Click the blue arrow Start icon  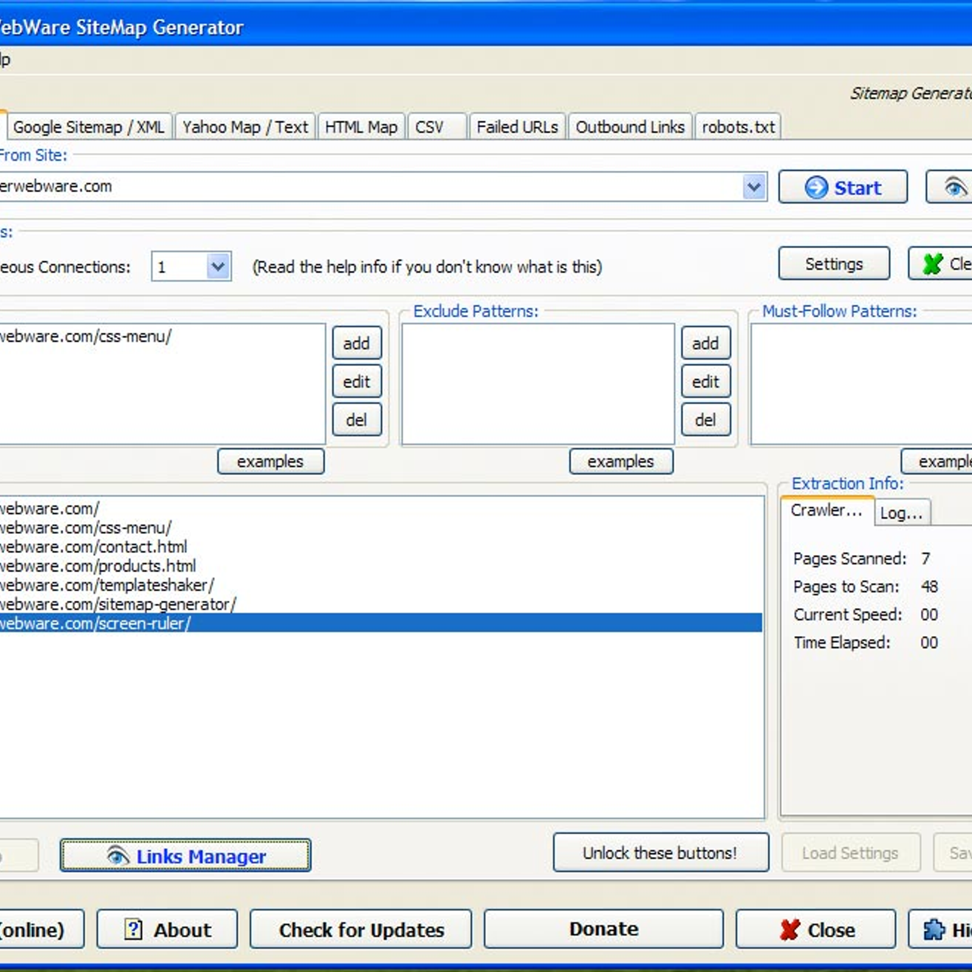[x=816, y=187]
